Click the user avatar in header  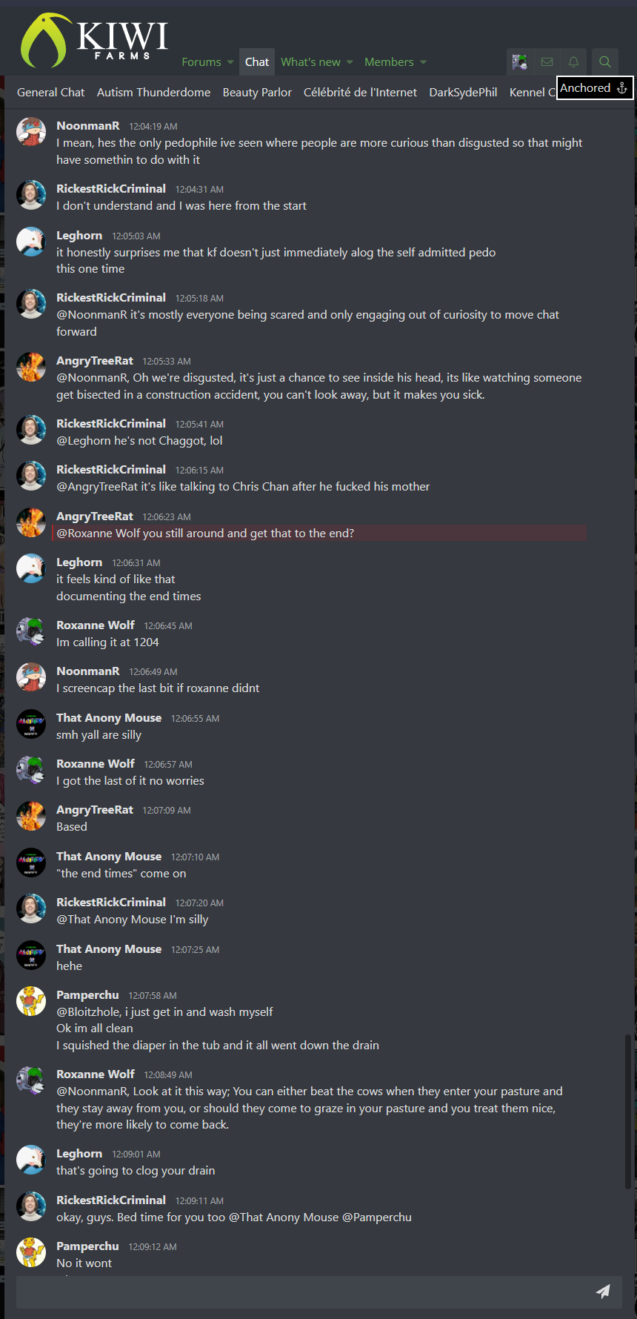pyautogui.click(x=520, y=62)
